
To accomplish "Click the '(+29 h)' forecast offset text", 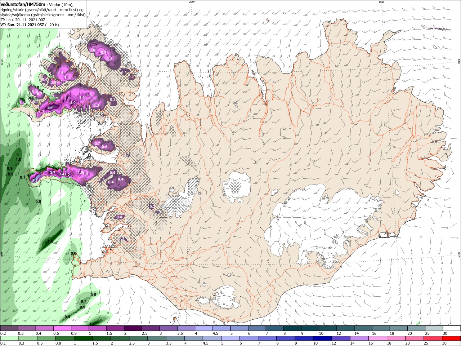I will (52, 25).
